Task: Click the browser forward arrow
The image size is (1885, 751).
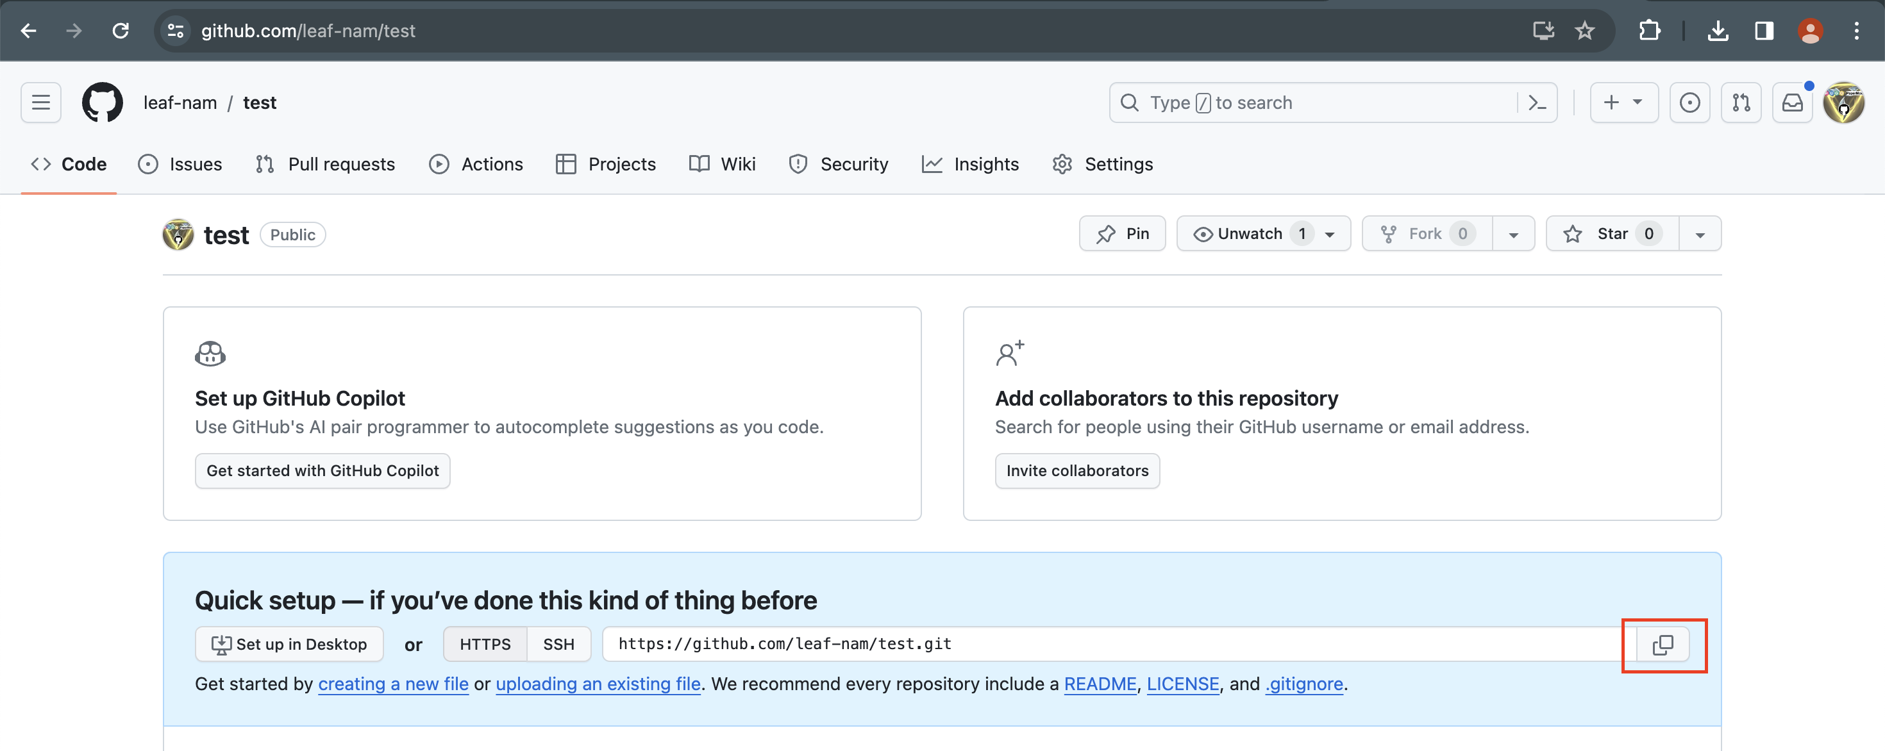Action: (74, 31)
